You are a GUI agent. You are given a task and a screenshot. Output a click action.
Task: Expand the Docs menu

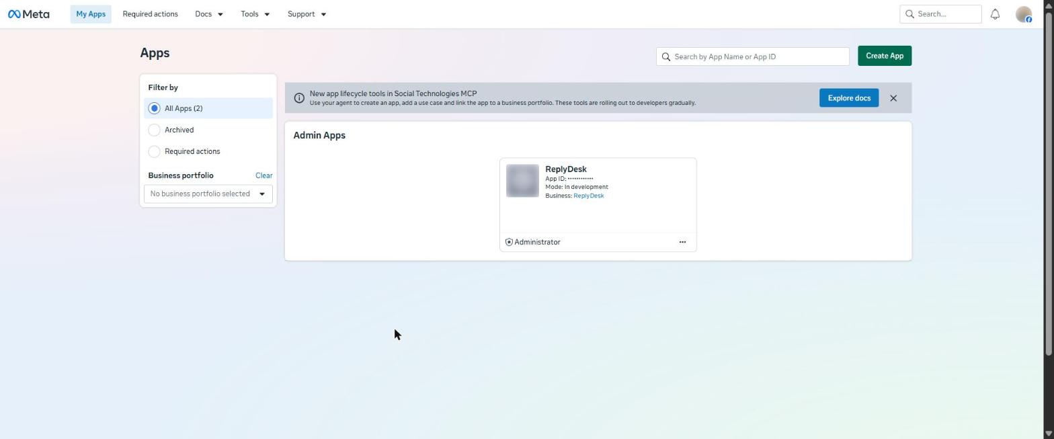click(209, 14)
